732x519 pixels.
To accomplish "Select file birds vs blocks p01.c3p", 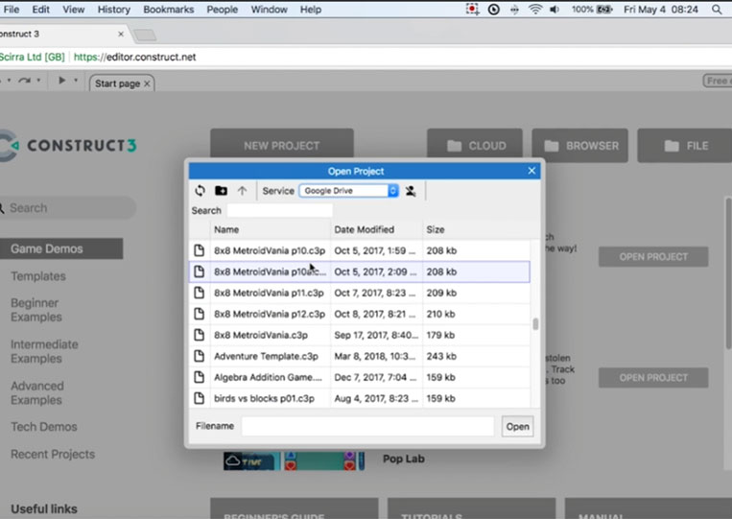I will point(360,398).
